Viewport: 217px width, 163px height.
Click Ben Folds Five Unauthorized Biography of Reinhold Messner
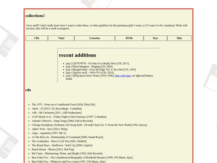82,158
